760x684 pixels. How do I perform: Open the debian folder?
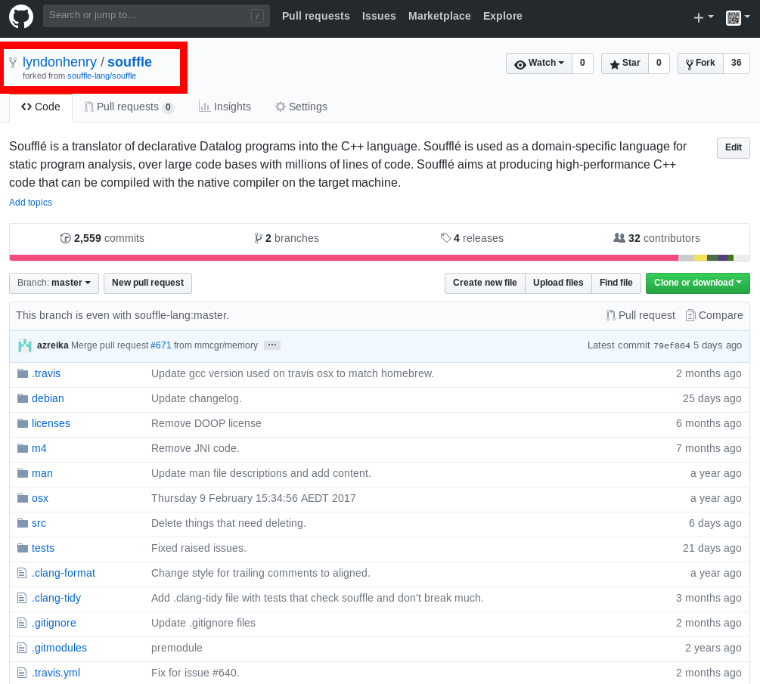(48, 398)
